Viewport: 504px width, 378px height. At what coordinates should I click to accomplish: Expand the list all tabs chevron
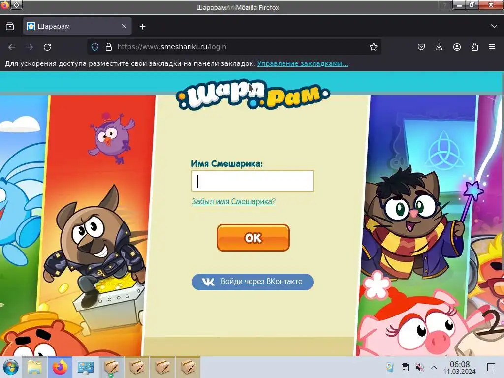click(x=494, y=26)
